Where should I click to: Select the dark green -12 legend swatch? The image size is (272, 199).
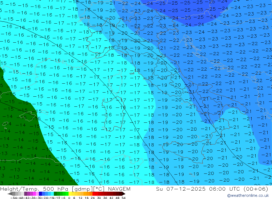[55, 194]
